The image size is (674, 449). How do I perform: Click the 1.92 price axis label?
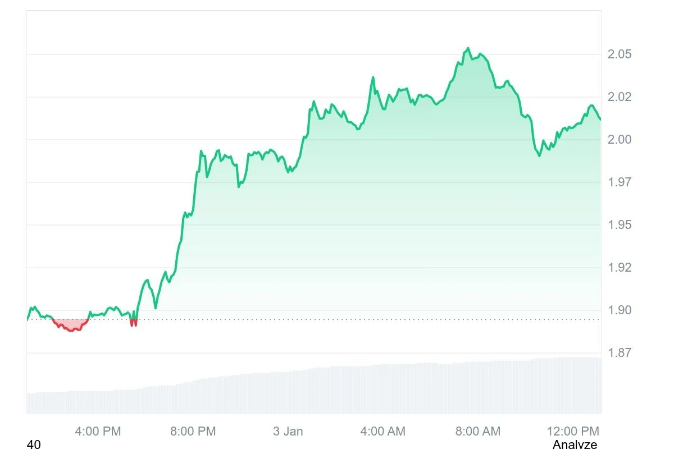point(620,268)
